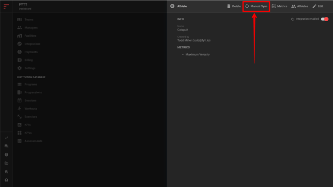
Task: Click the Manual Sync refresh icon
Action: [x=247, y=6]
